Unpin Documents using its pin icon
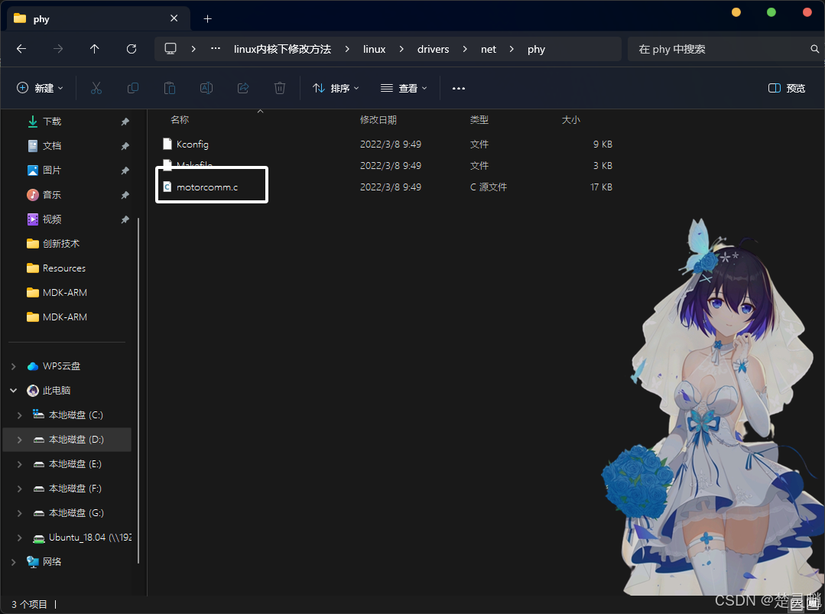The width and height of the screenshot is (825, 614). point(125,146)
